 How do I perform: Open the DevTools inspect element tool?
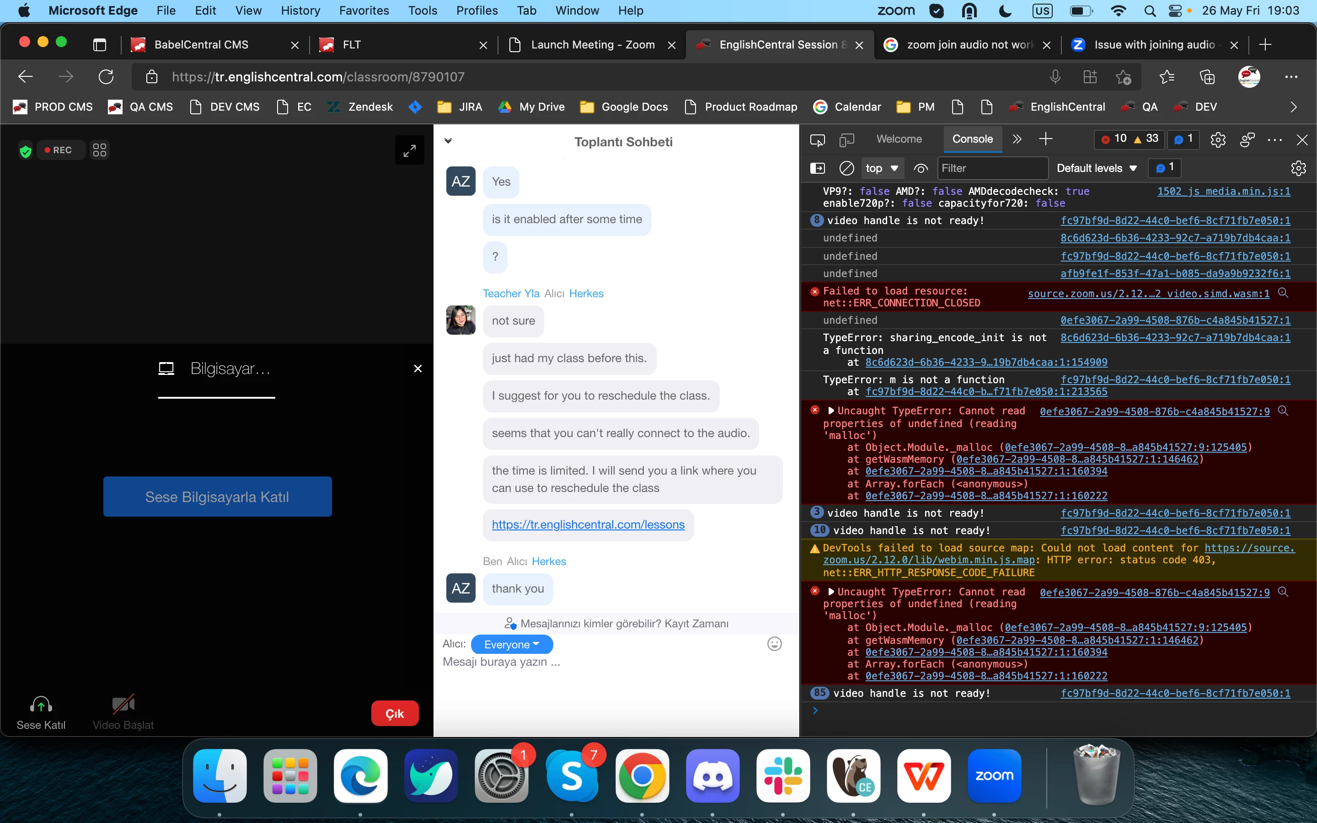(x=817, y=140)
